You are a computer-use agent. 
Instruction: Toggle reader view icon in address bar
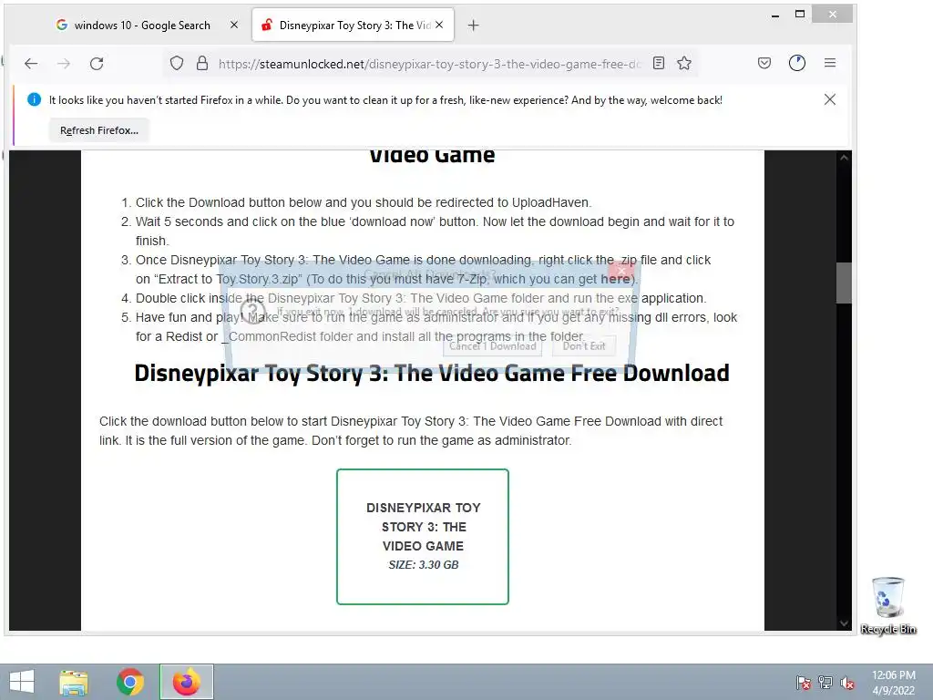pos(658,63)
